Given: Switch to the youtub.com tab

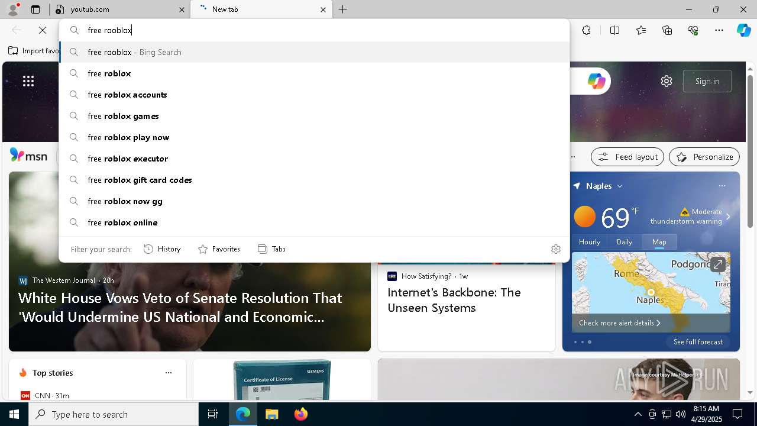Looking at the screenshot, I should [x=120, y=9].
